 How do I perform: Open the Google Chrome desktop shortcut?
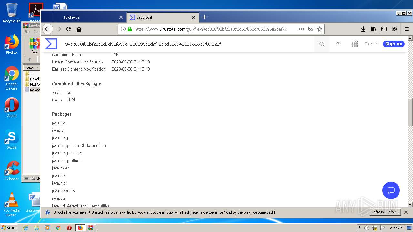12,78
